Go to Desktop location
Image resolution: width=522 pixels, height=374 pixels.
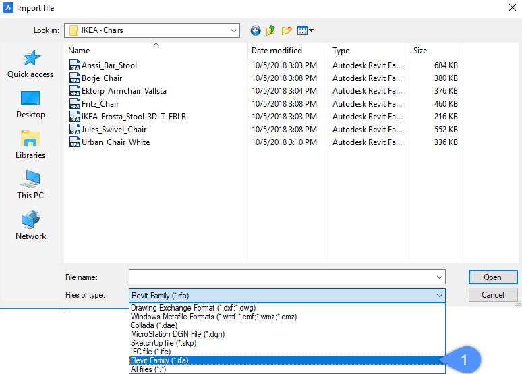pyautogui.click(x=30, y=105)
